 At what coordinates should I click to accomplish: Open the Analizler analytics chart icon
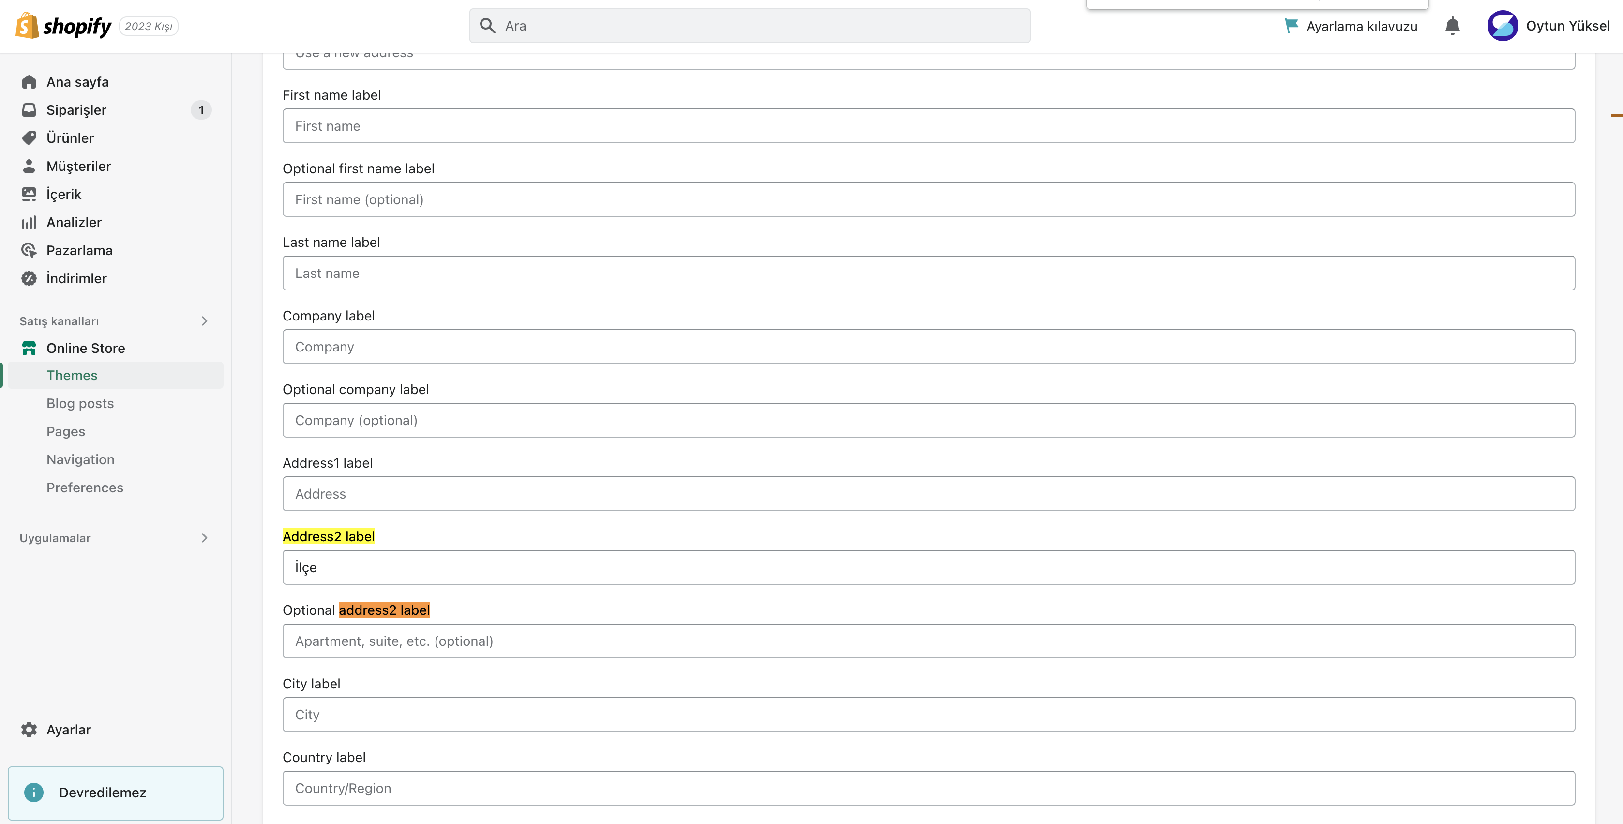tap(29, 222)
